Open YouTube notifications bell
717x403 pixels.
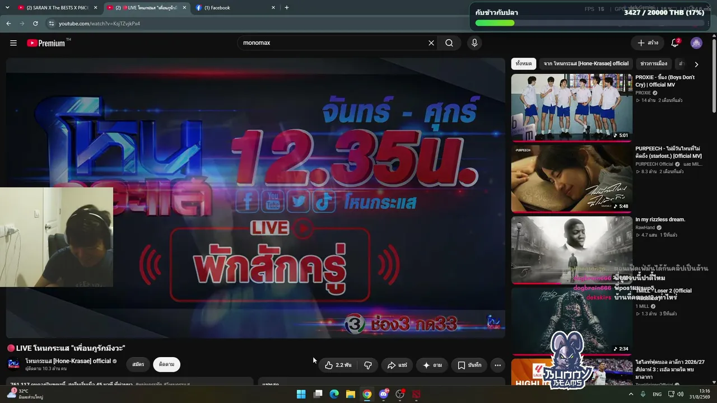pos(676,43)
